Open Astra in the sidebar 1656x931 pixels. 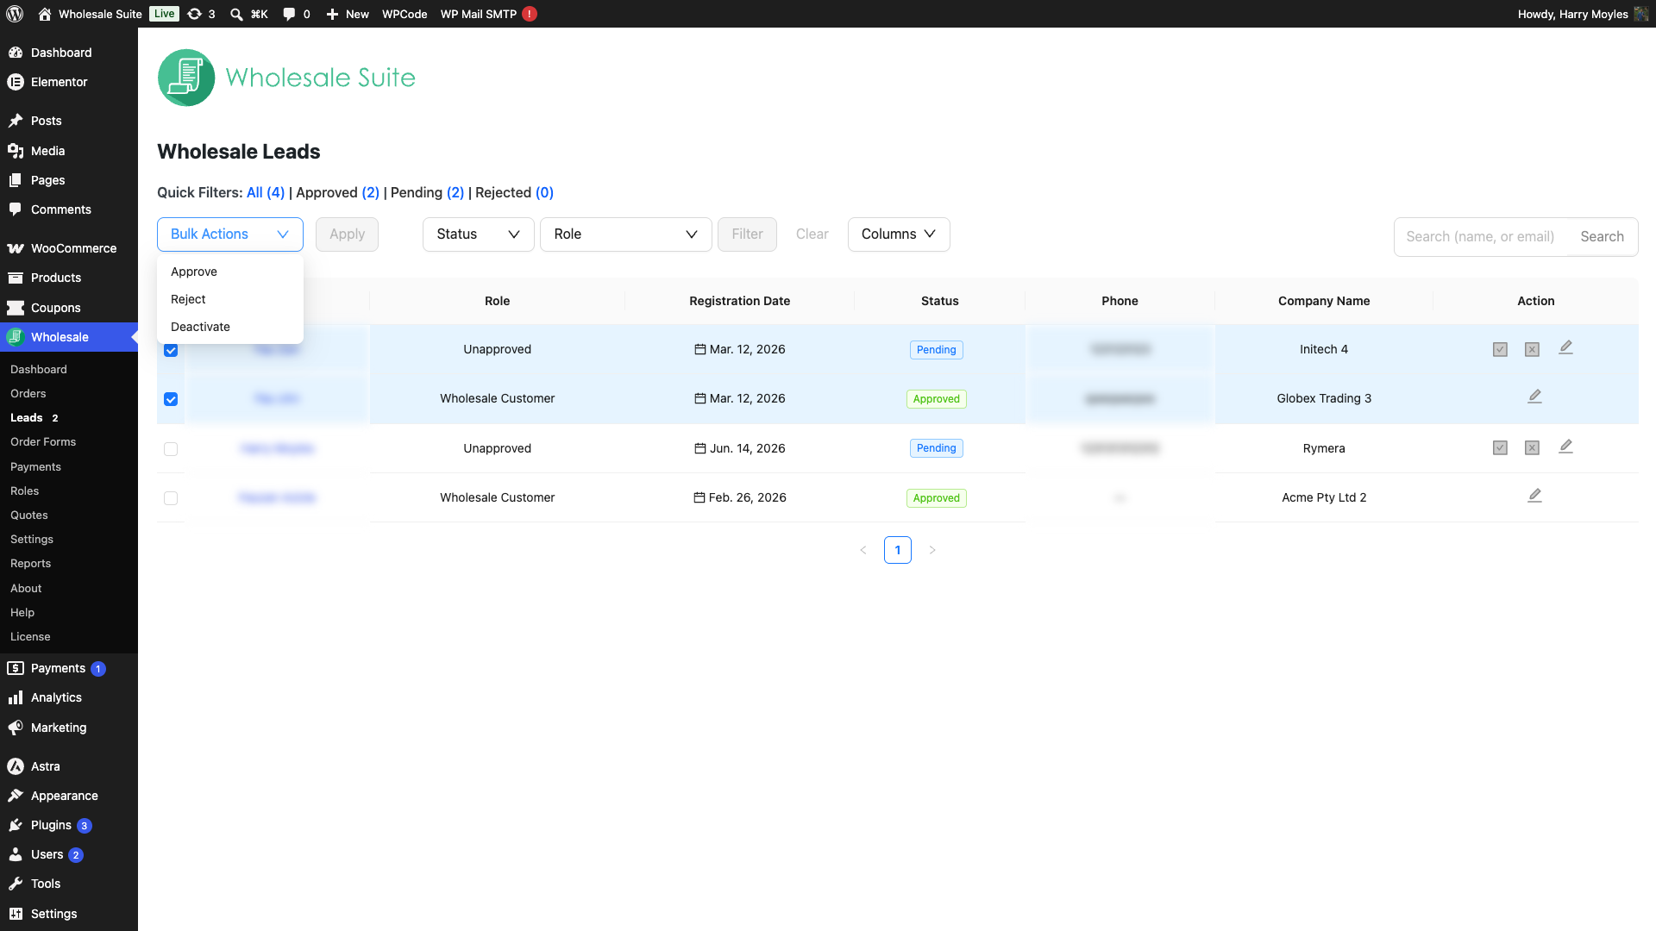[x=69, y=766]
